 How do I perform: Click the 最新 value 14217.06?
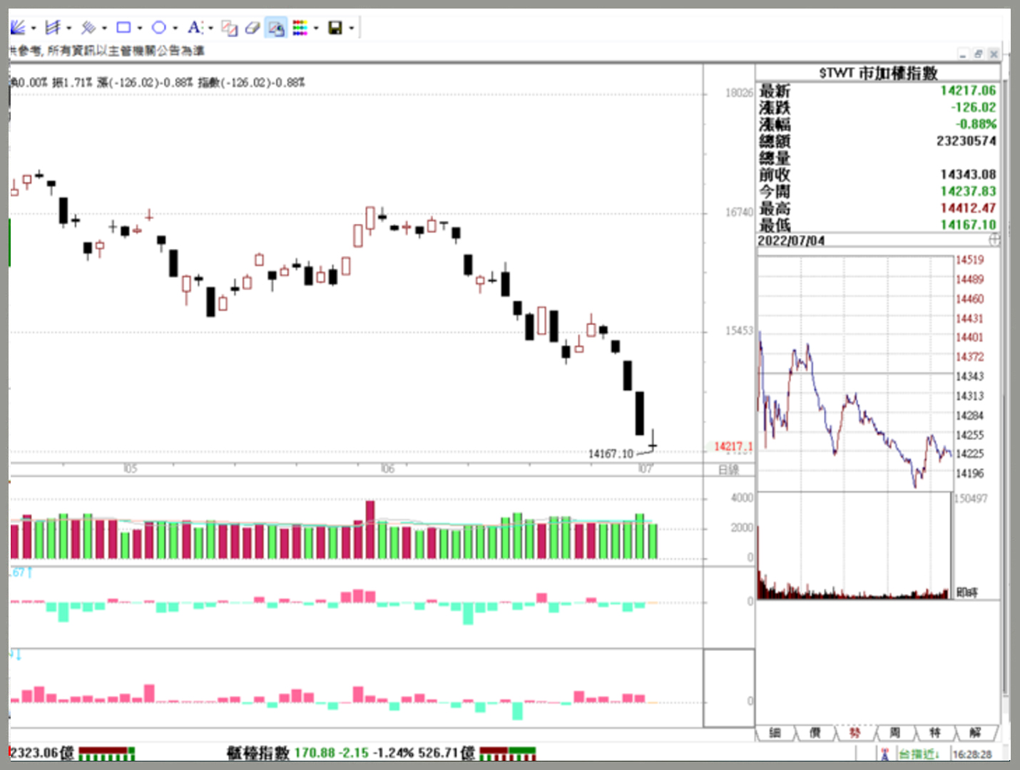point(968,91)
